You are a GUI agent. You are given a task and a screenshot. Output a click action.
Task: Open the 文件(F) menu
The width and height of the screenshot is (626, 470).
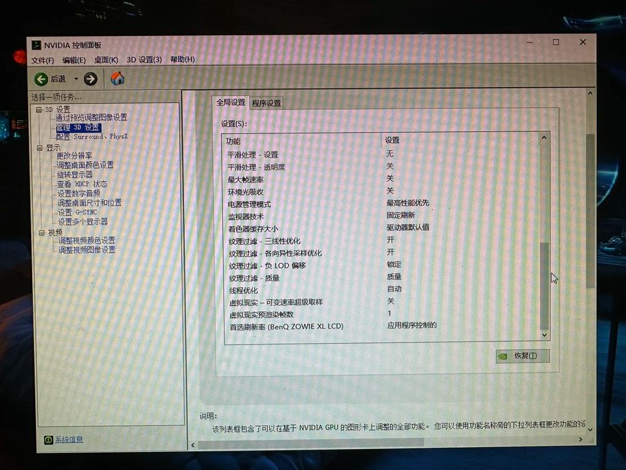tap(43, 60)
